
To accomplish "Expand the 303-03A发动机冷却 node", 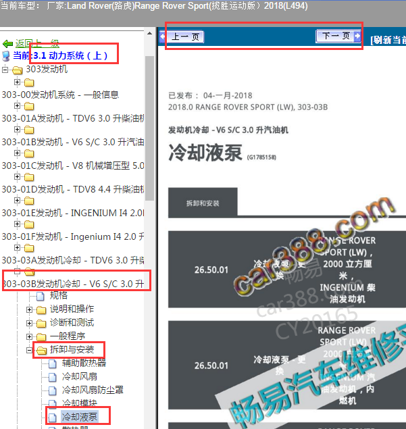I will click(x=18, y=248).
